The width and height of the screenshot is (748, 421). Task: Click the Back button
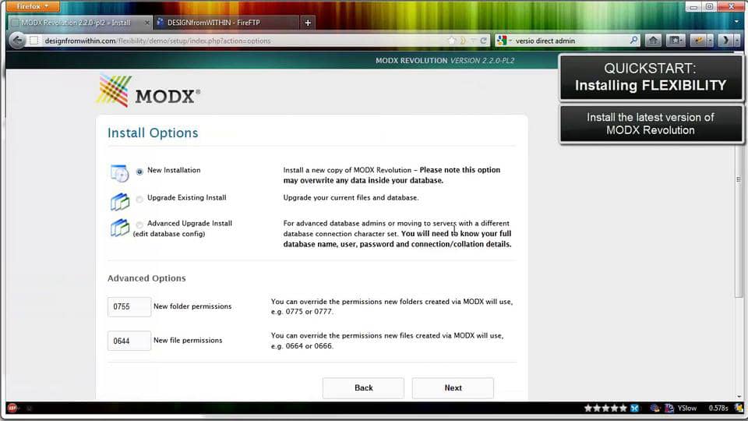(x=364, y=388)
